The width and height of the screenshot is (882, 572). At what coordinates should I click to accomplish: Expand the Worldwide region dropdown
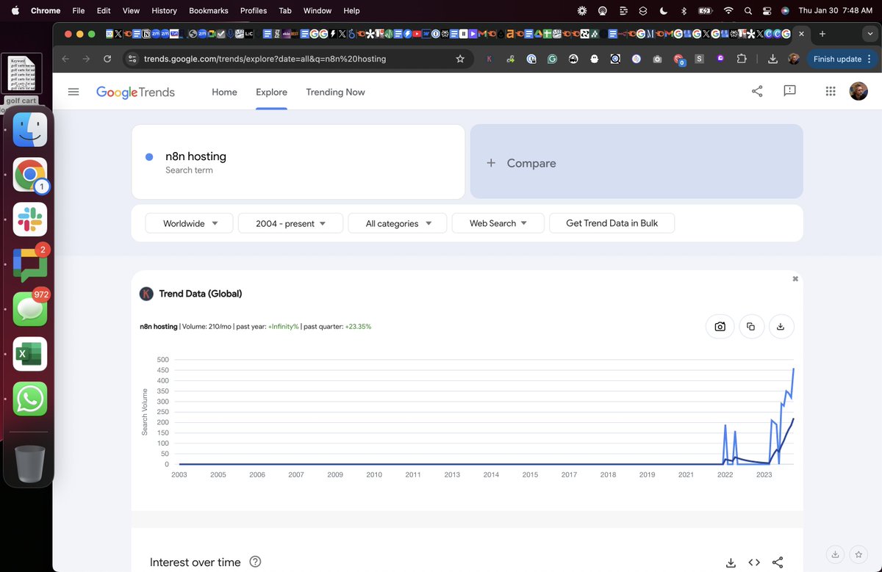[190, 223]
